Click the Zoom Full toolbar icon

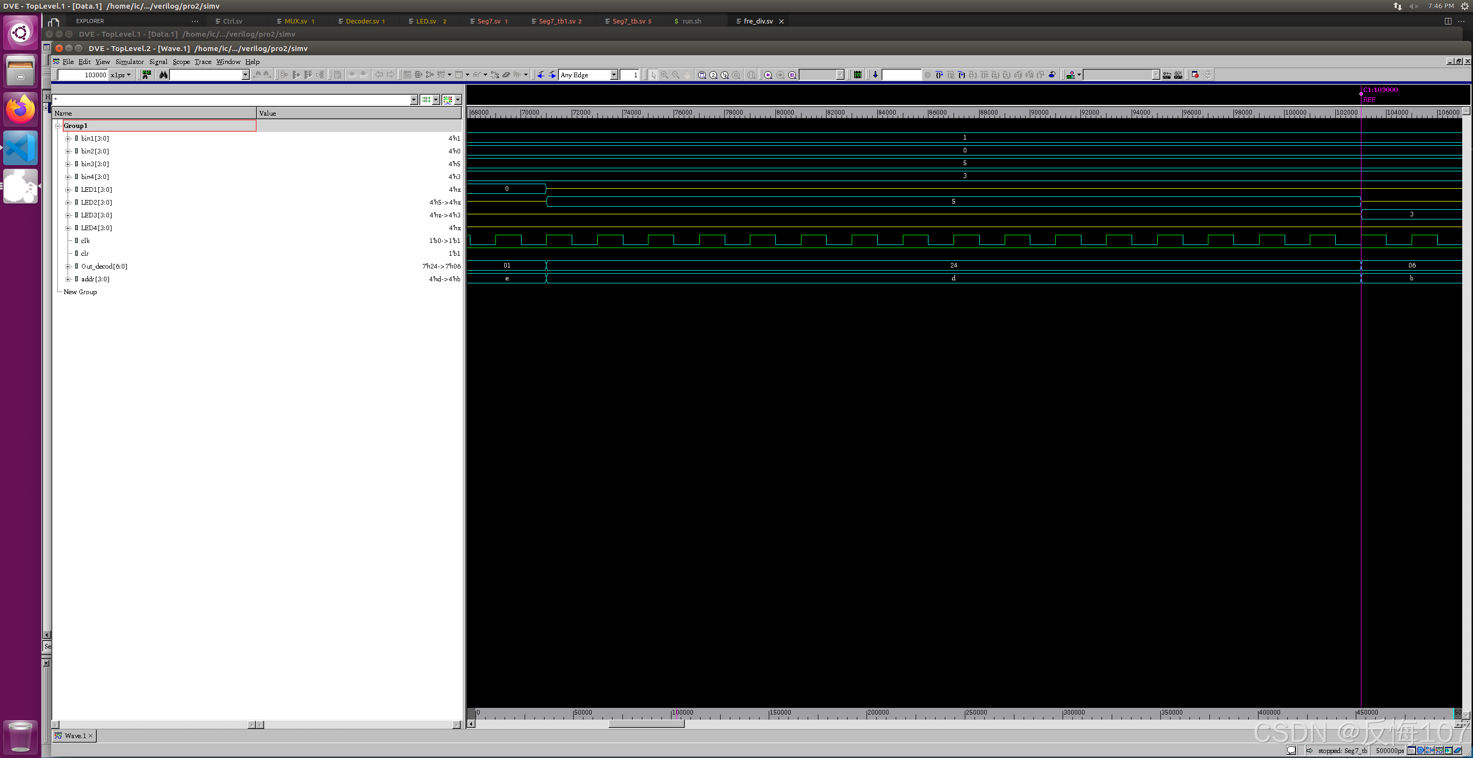click(x=702, y=75)
